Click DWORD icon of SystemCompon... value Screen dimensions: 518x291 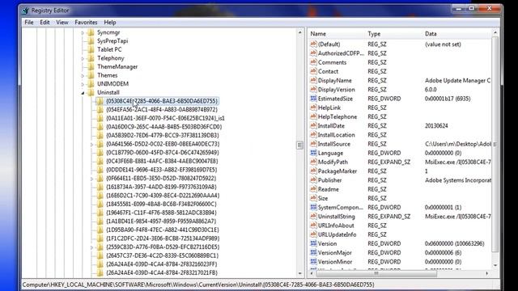pyautogui.click(x=313, y=207)
